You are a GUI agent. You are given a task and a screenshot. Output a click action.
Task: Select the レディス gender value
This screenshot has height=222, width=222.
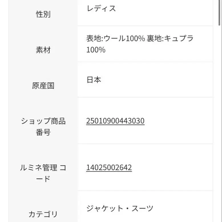click(101, 9)
